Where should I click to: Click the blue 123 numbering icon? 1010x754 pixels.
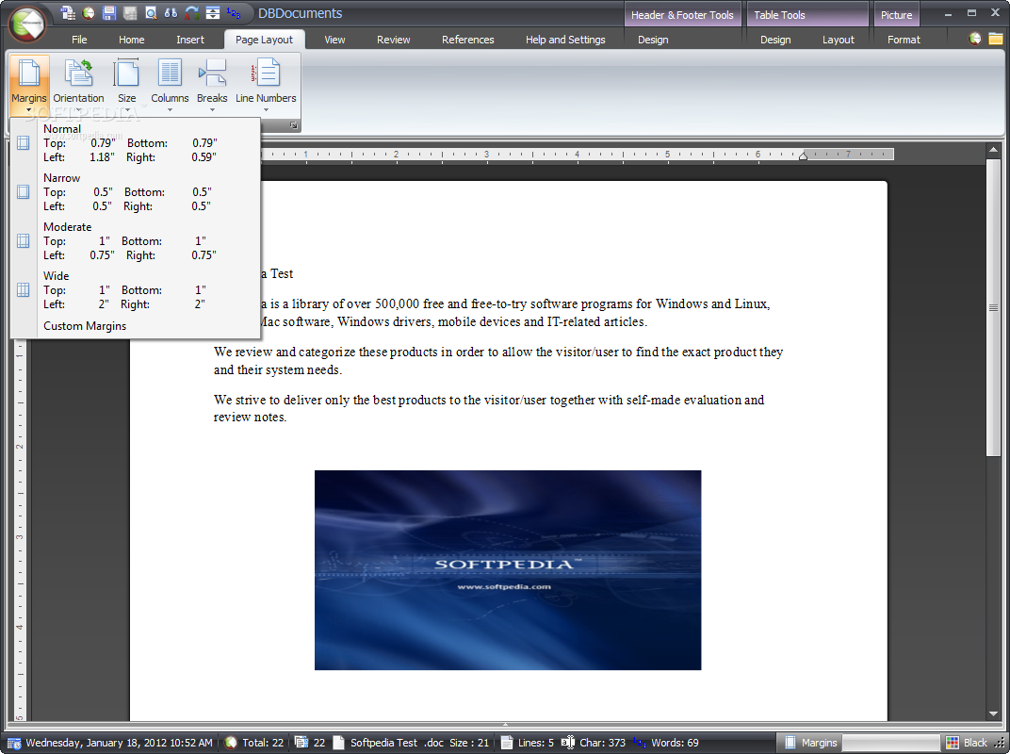(234, 12)
